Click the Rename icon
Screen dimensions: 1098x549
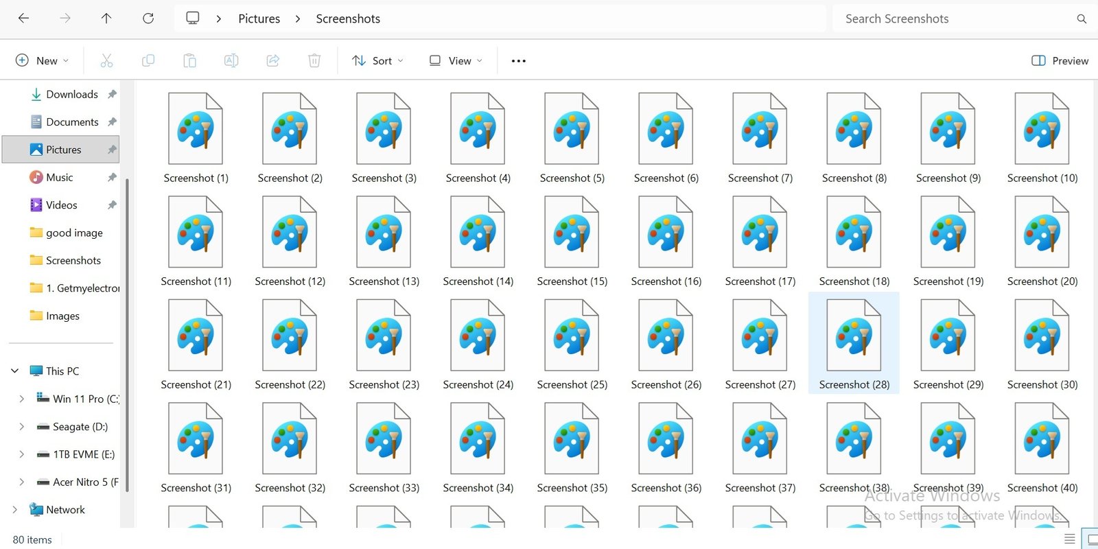[x=231, y=60]
